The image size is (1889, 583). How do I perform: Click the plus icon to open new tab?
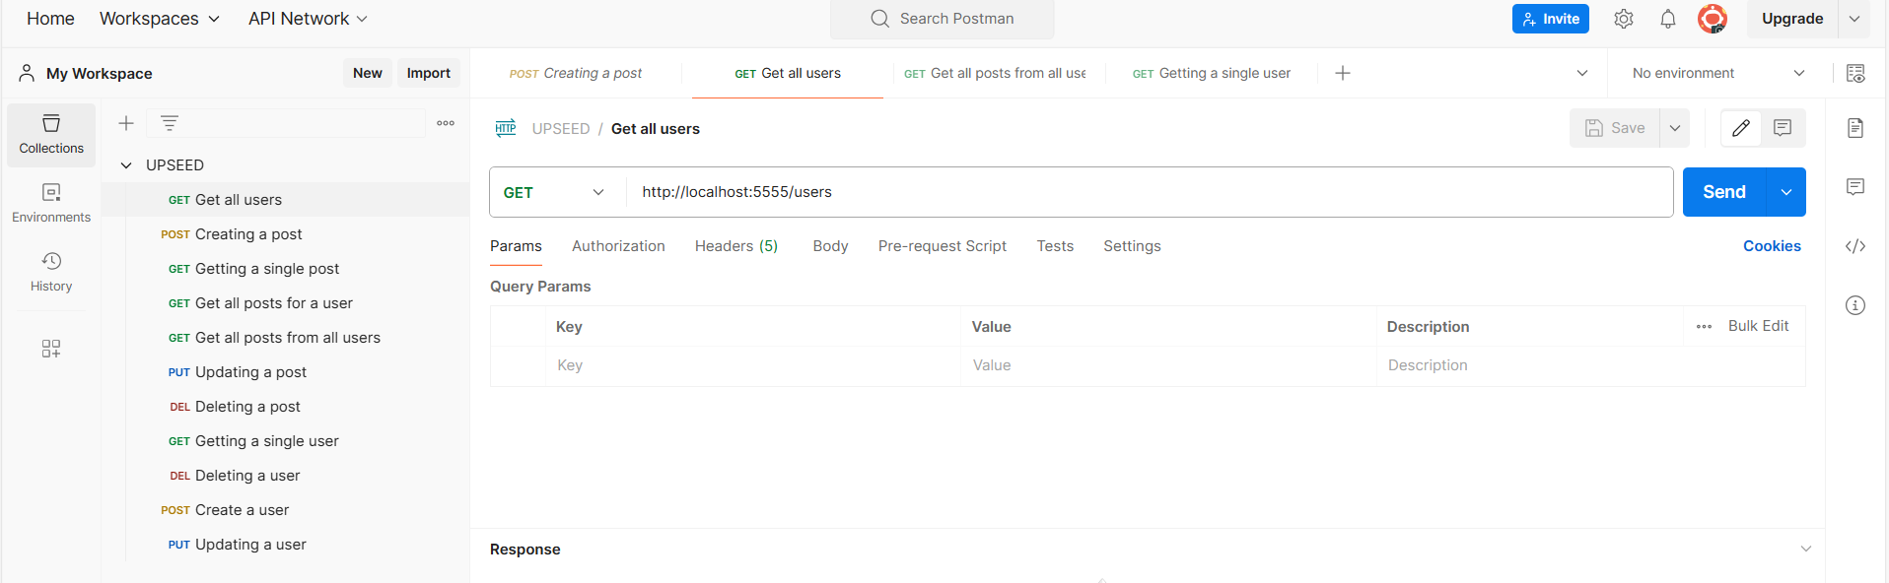[1343, 73]
